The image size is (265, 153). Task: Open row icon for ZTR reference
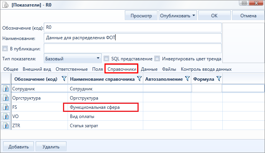coord(6,126)
